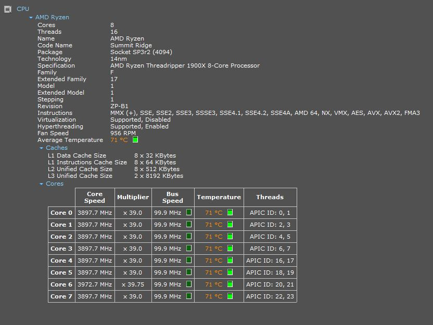Open the Core 7 bus speed graph icon
Screen dimensions: 433x325
[189, 296]
